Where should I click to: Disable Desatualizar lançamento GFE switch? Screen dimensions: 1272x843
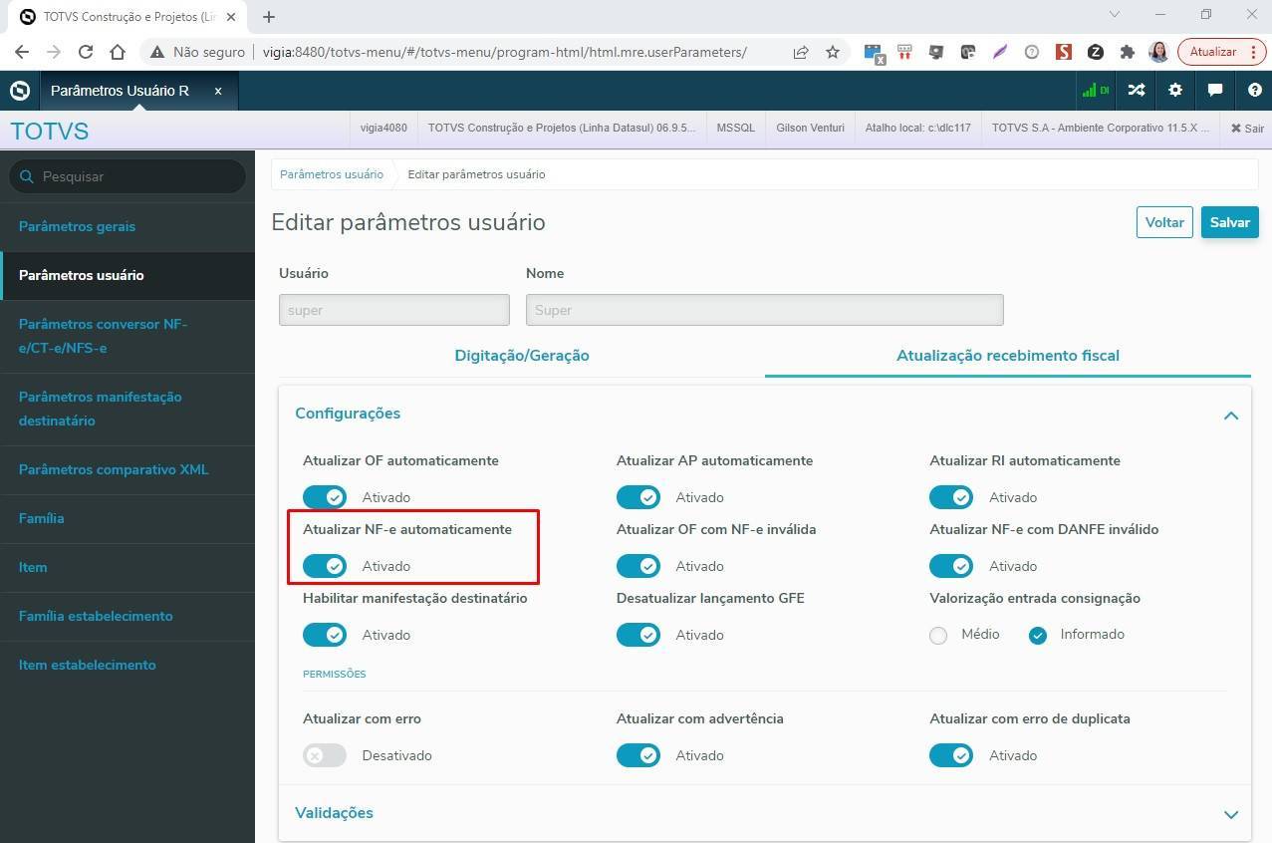638,635
